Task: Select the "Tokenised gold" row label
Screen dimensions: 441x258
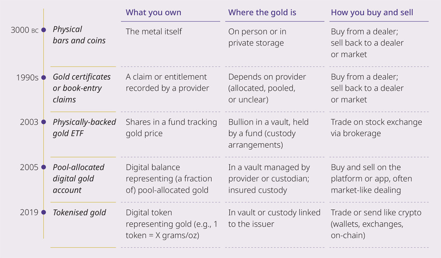Action: (x=79, y=212)
